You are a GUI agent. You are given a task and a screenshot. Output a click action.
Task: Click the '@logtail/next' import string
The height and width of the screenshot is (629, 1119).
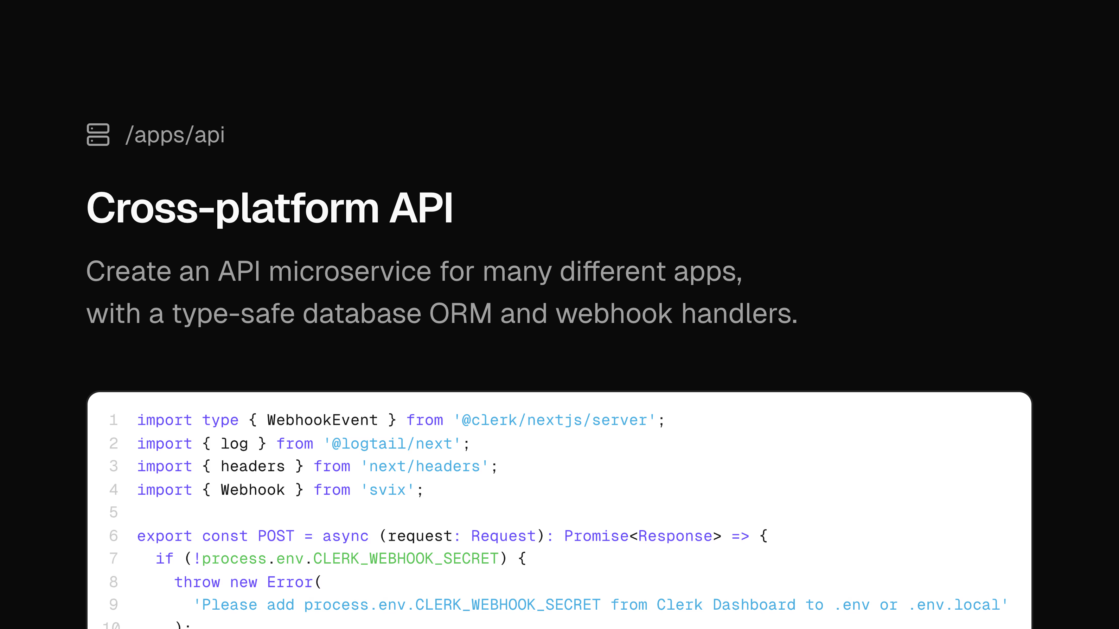point(392,443)
